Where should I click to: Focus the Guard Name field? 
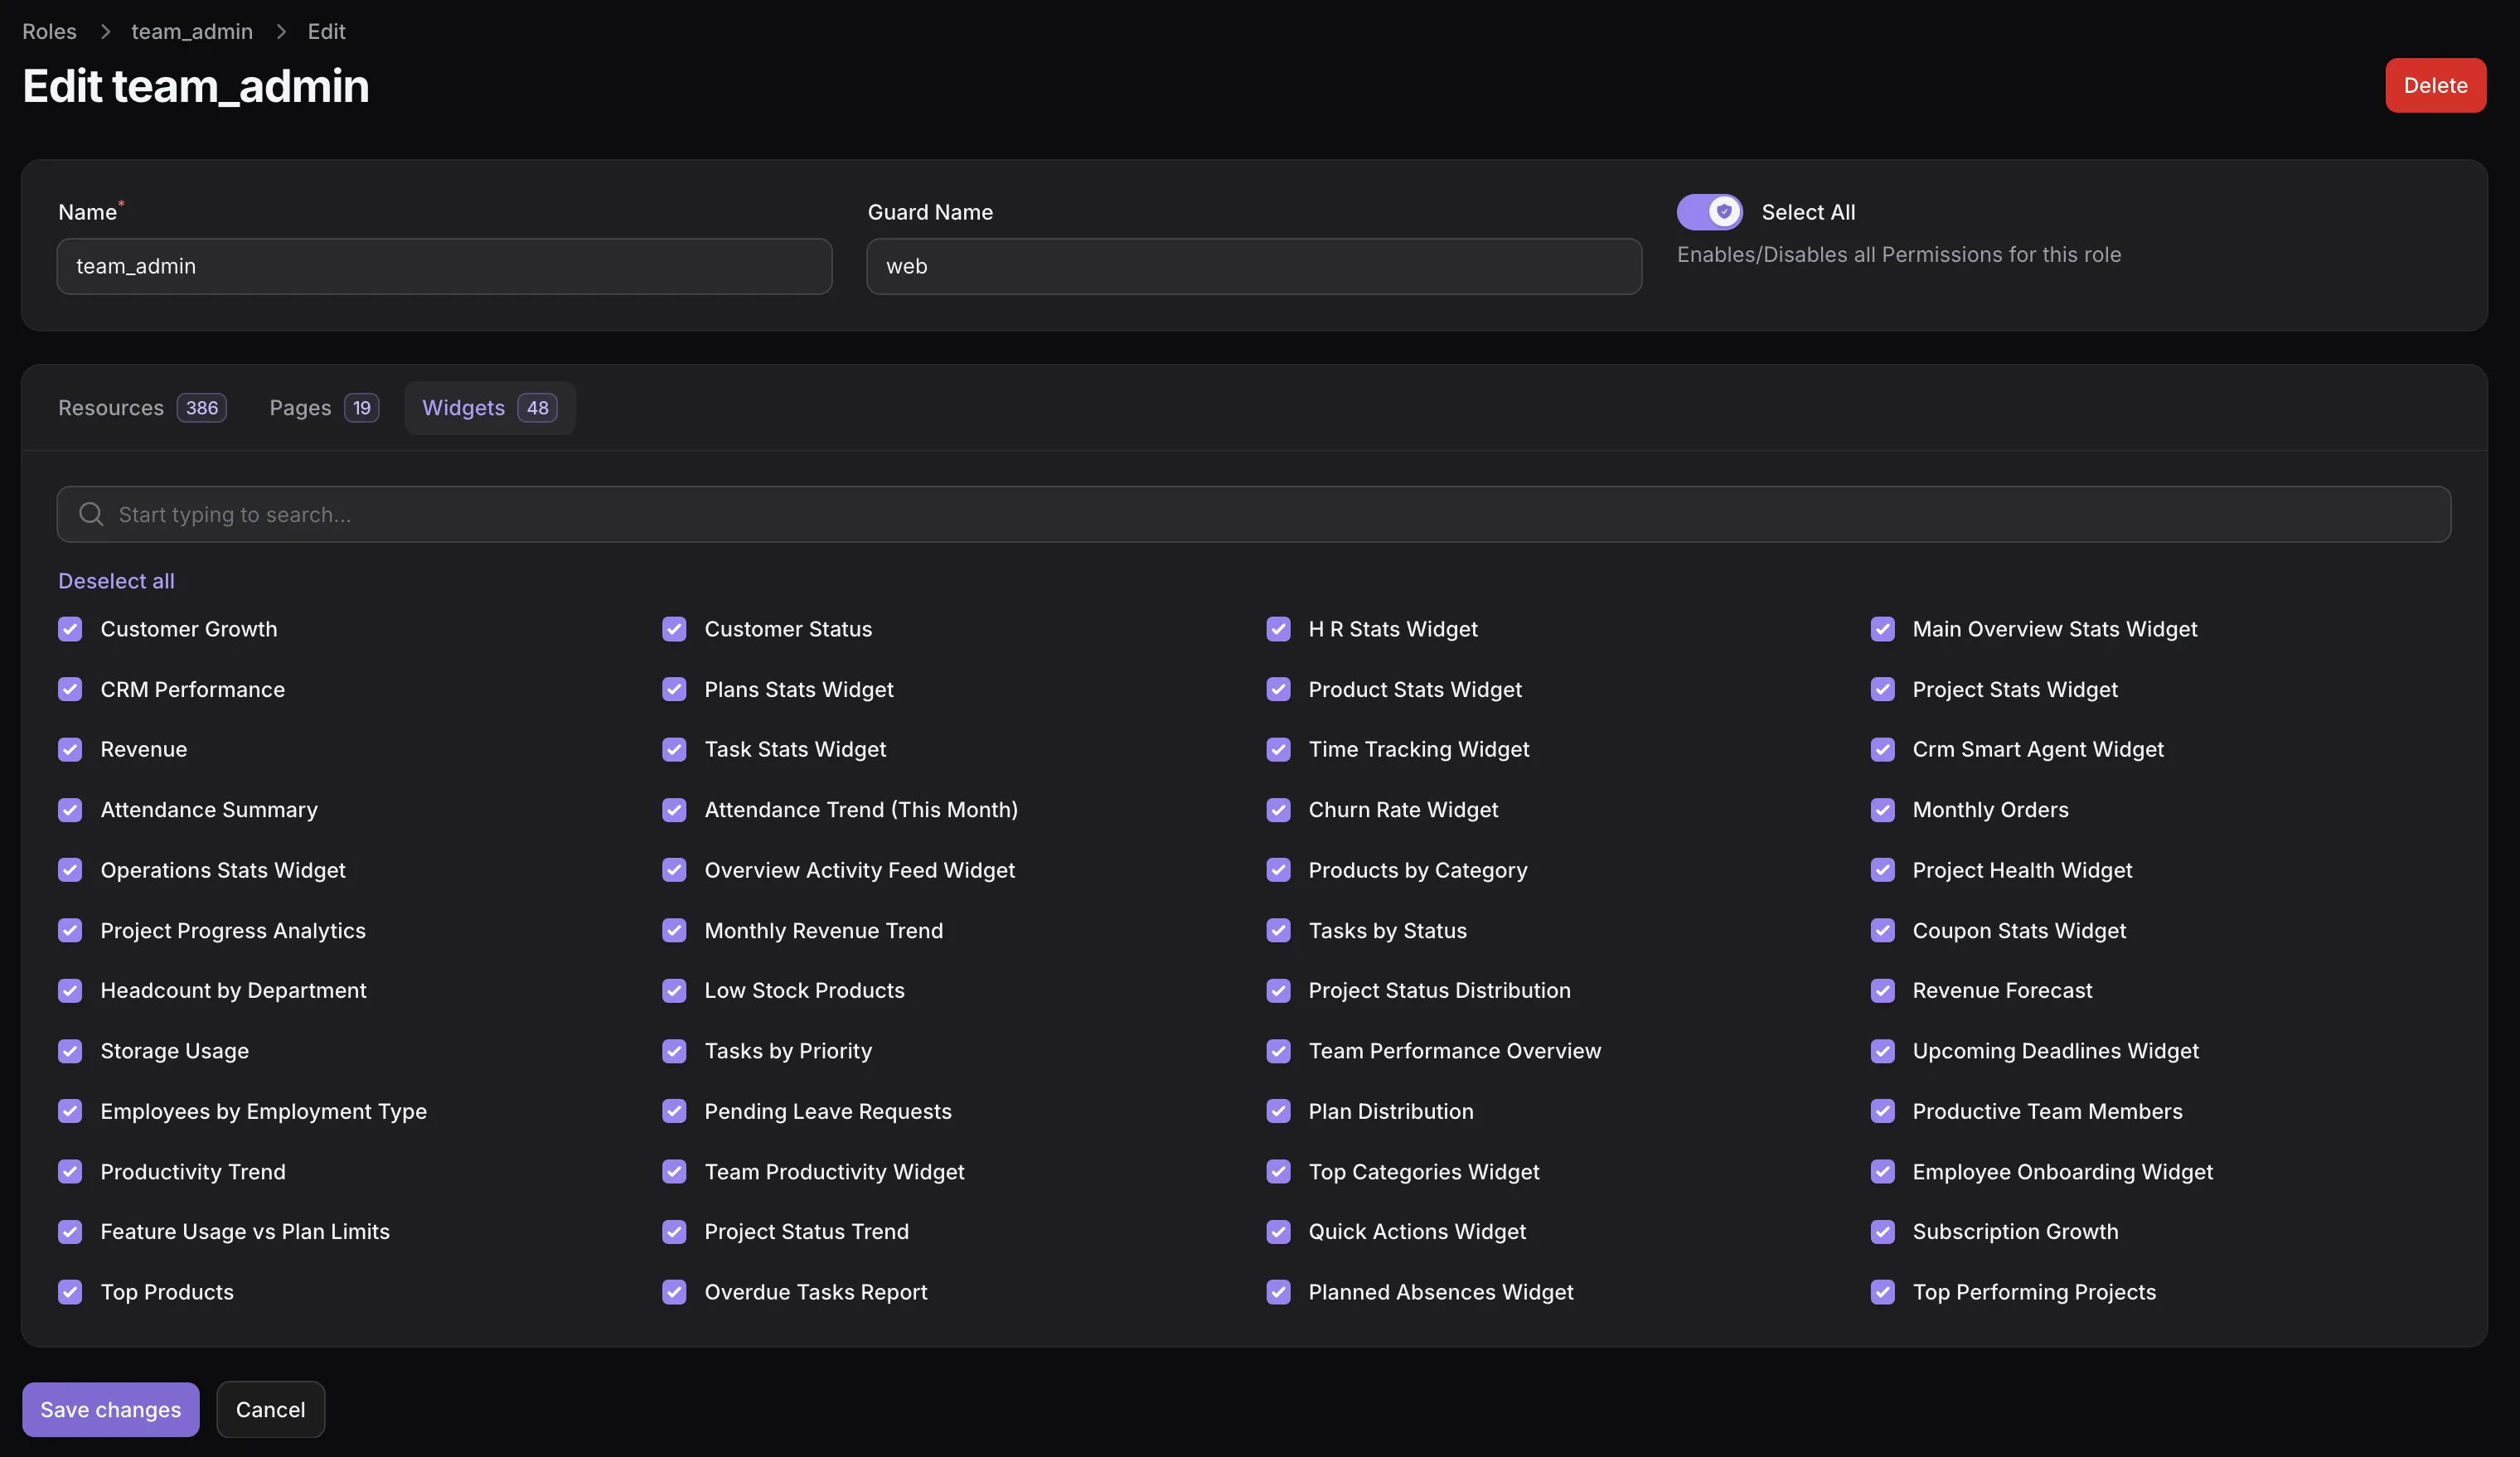(1254, 266)
